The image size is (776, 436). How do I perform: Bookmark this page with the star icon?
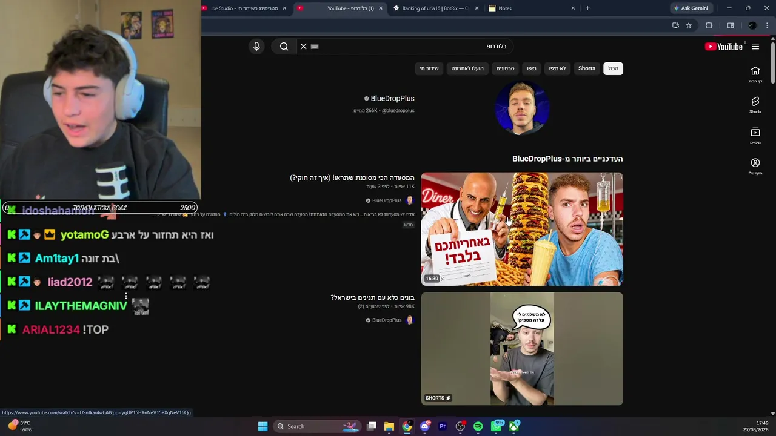(689, 25)
